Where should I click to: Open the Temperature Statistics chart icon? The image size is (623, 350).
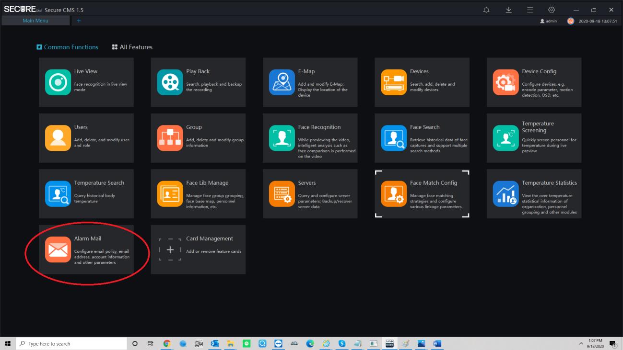(x=505, y=194)
